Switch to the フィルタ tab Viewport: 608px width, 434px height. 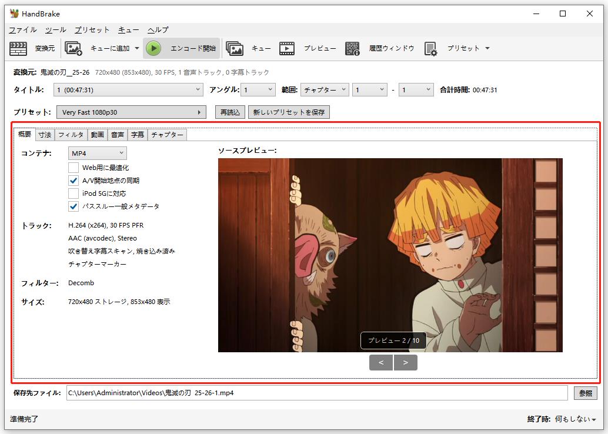pos(71,135)
